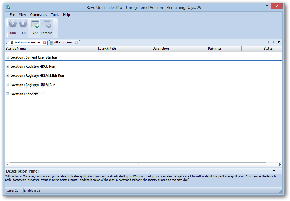This screenshot has height=201, width=290.
Task: Expand Location: Registry HKLM 32bit Run
Action: click(x=8, y=76)
